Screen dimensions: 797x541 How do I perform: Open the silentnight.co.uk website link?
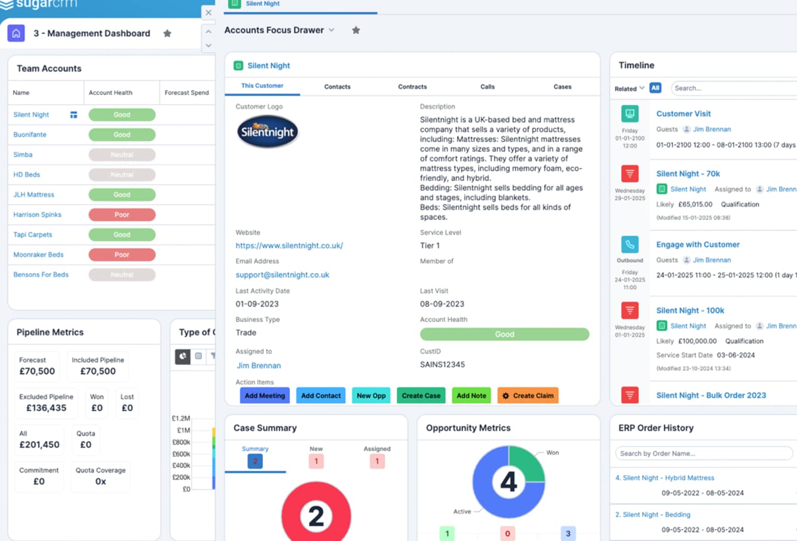[289, 246]
